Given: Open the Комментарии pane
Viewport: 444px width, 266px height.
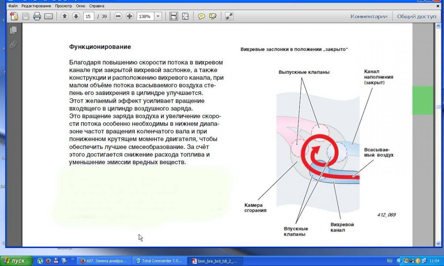Looking at the screenshot, I should click(369, 16).
